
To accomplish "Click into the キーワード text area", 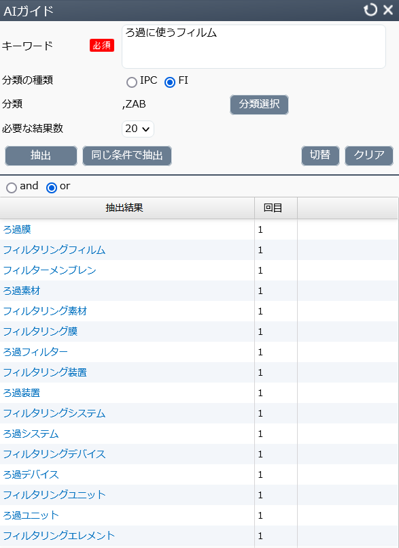I will coord(254,46).
